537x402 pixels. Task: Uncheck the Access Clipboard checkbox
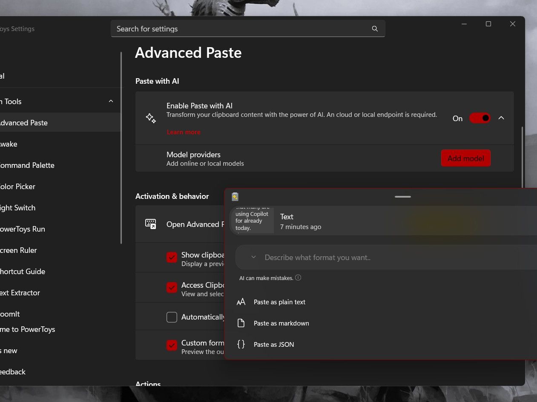tap(172, 288)
